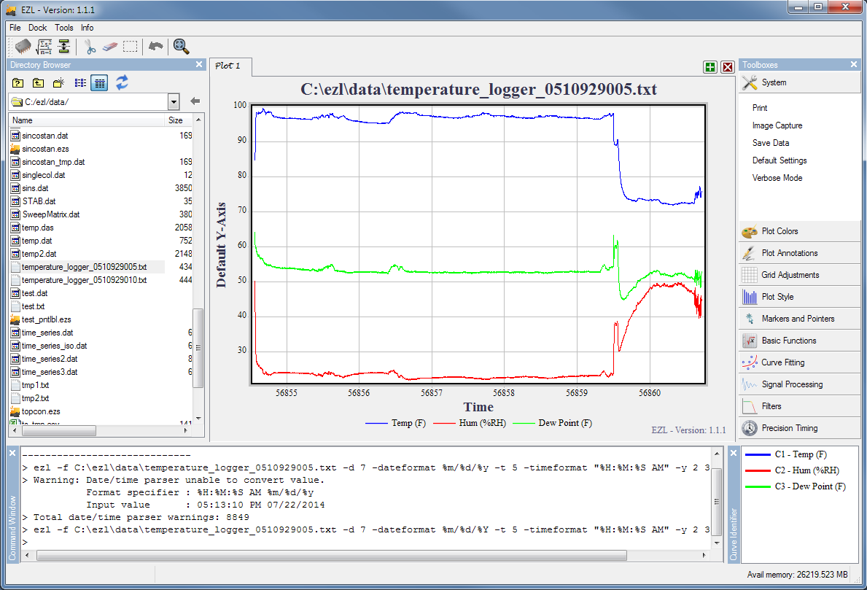Open the Signal Processing toolbox
This screenshot has width=867, height=590.
tap(799, 384)
